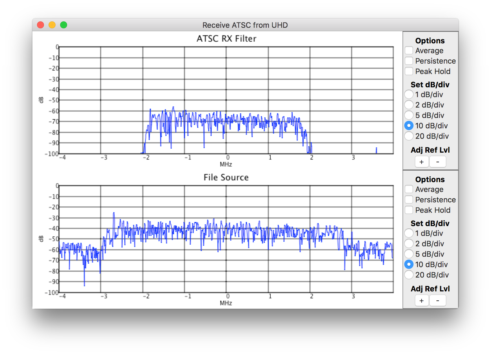Click the lower Options heading
The image size is (491, 355).
430,180
